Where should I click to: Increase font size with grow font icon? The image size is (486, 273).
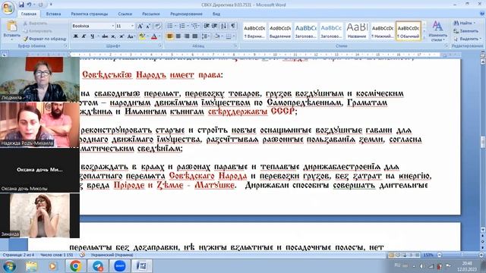pyautogui.click(x=140, y=27)
